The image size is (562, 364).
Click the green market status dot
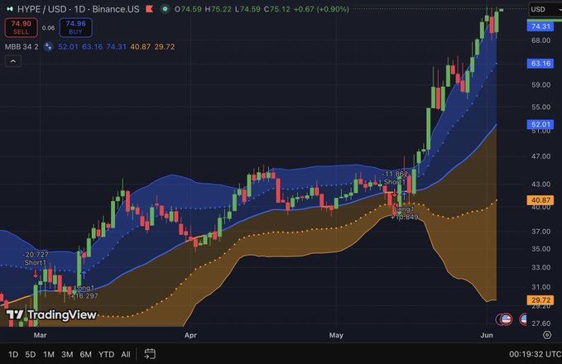(165, 9)
